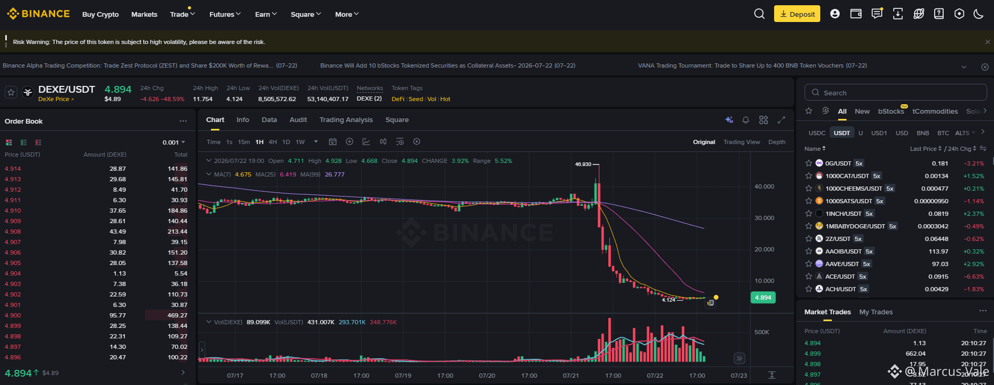Switch to Trading Analysis tab

(346, 120)
